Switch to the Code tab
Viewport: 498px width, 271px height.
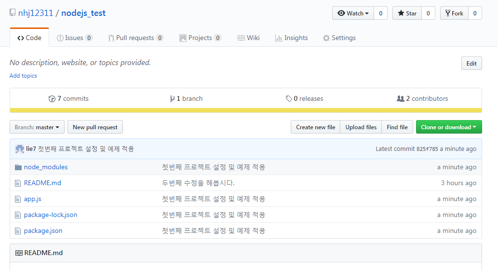tap(29, 38)
